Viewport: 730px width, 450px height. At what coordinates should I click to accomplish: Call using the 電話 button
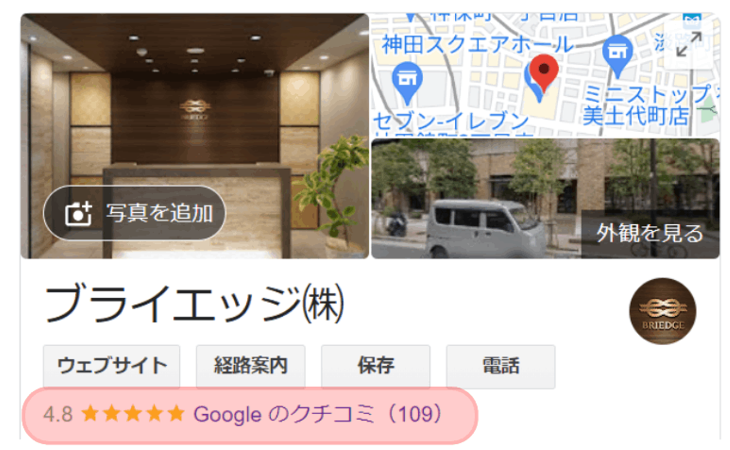pyautogui.click(x=501, y=365)
